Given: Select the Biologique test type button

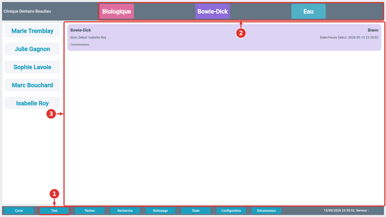Looking at the screenshot, I should (x=117, y=11).
